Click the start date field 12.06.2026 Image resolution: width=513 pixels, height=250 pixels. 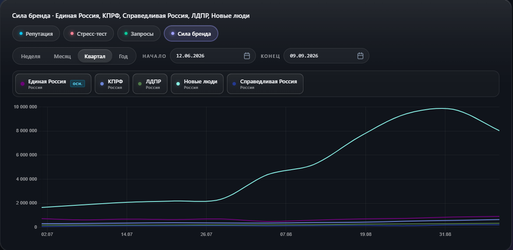pos(212,56)
